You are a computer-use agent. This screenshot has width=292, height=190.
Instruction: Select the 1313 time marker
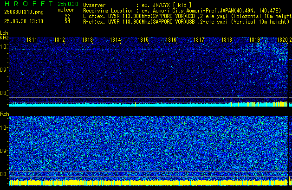(87, 40)
